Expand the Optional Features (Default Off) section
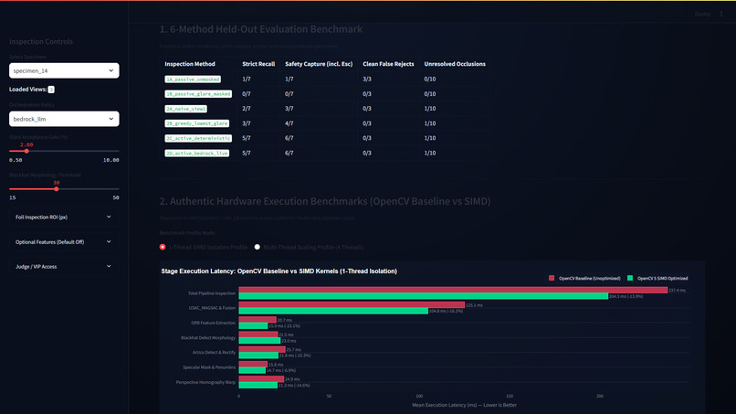Image resolution: width=736 pixels, height=414 pixels. (x=64, y=242)
